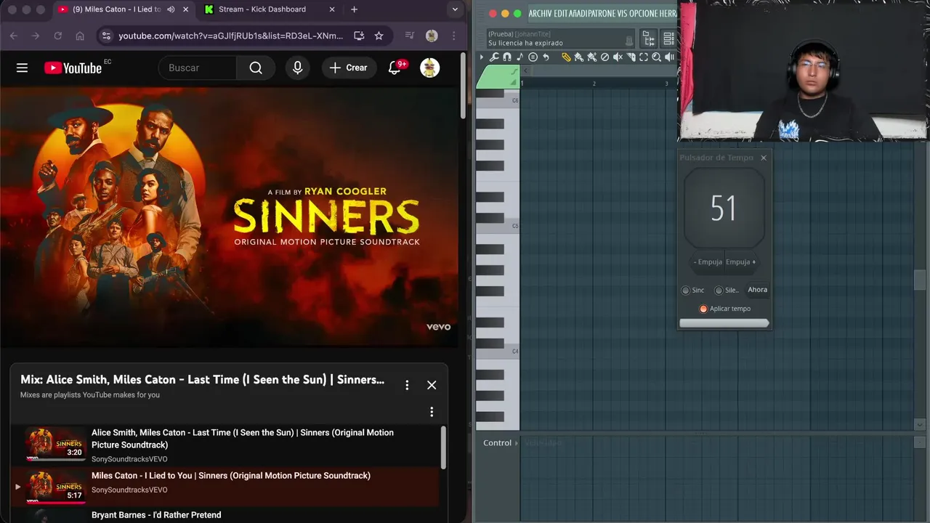Viewport: 930px width, 523px height.
Task: Click the circled list icon in the piano roll toolbar
Action: (533, 57)
